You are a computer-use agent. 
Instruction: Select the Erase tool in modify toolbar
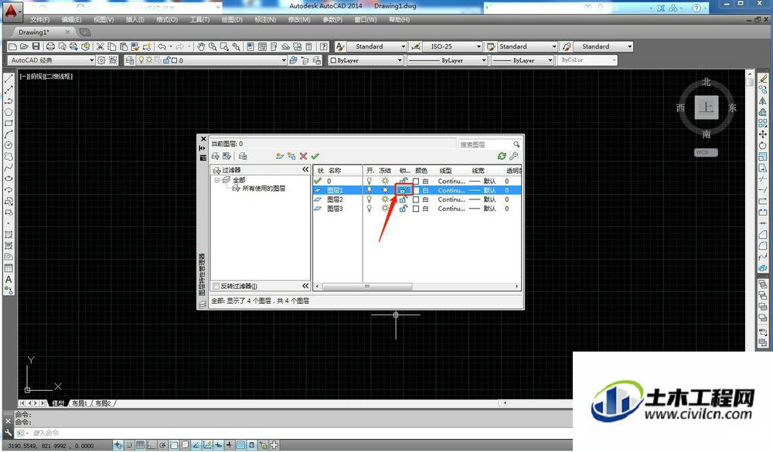click(763, 79)
